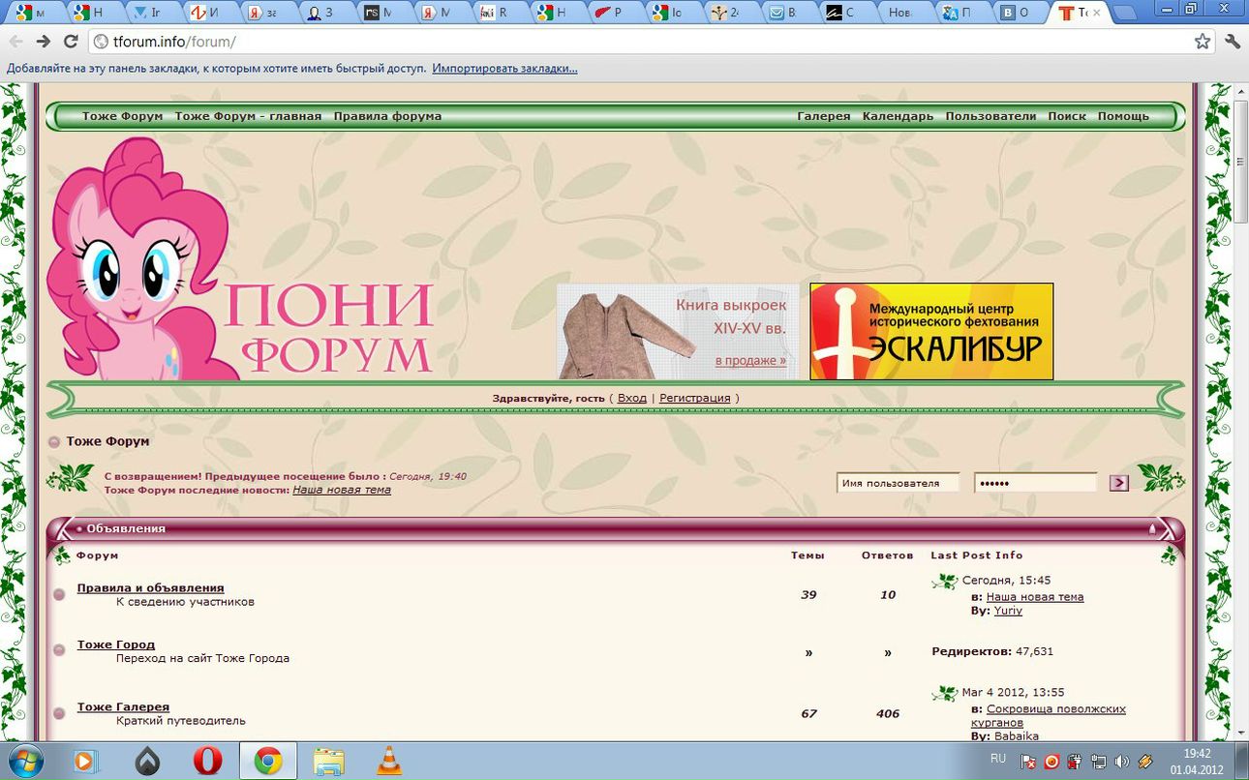Click the Экскалибур fencing center banner
Image resolution: width=1249 pixels, height=780 pixels.
[x=931, y=331]
